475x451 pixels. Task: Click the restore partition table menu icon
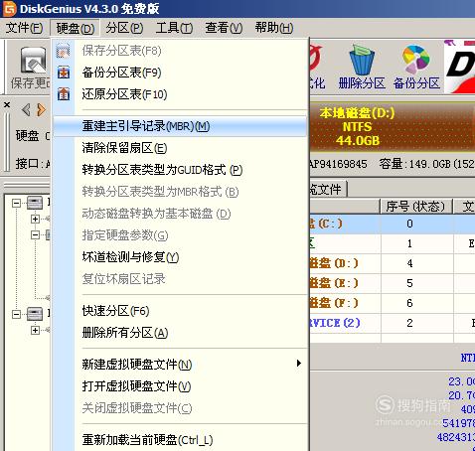pos(64,94)
